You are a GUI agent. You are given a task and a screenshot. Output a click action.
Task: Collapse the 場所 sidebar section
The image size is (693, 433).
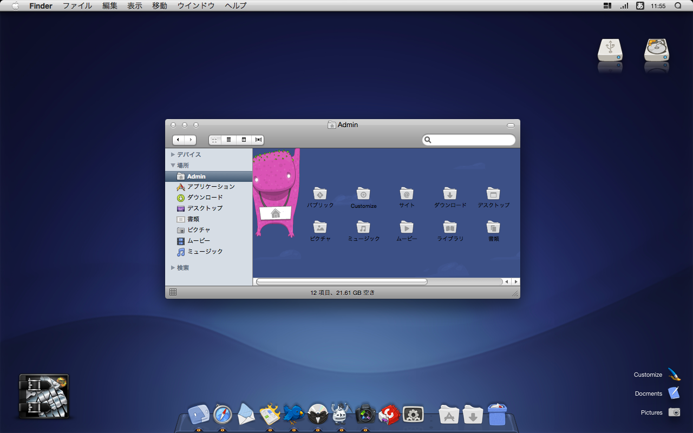173,166
